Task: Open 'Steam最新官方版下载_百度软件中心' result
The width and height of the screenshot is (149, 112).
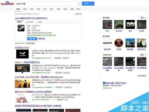Action: tap(31, 18)
